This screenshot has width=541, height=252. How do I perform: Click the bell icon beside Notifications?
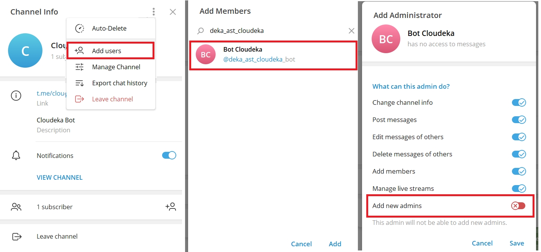click(x=16, y=156)
